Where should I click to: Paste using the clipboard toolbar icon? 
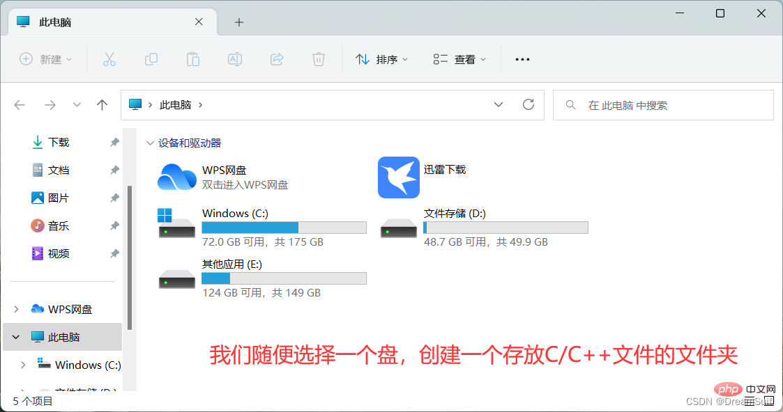[x=193, y=59]
